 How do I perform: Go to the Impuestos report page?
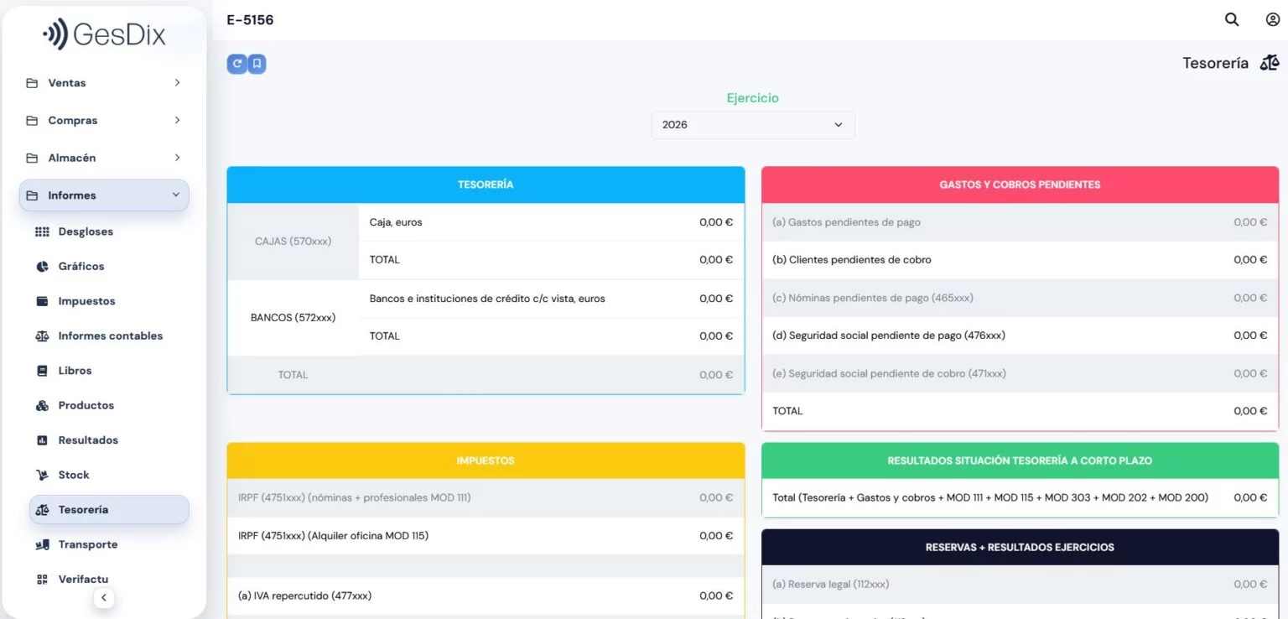pyautogui.click(x=86, y=301)
